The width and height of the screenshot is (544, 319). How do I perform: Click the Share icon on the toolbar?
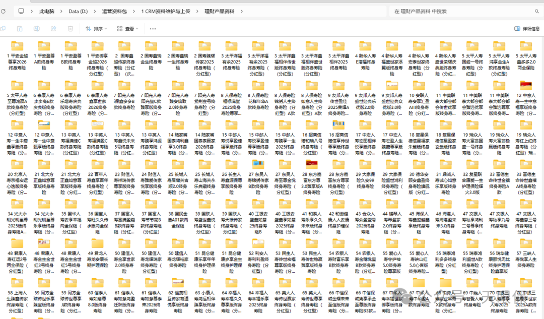[53, 29]
